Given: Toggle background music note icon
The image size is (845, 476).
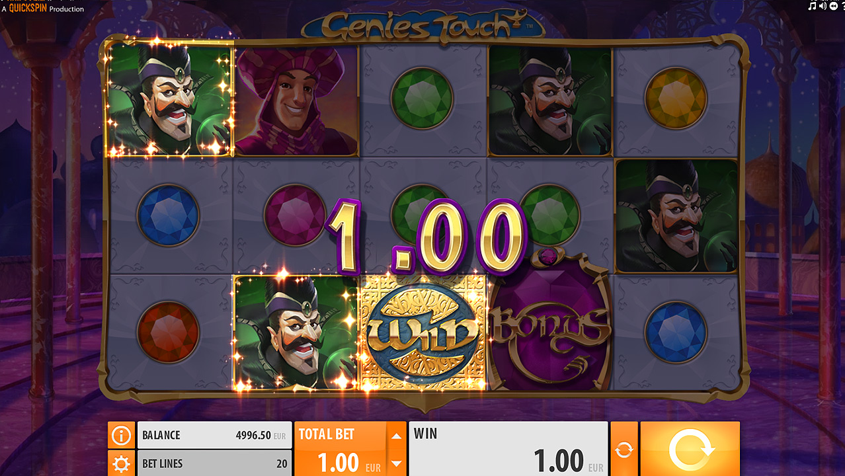Looking at the screenshot, I should coord(812,6).
